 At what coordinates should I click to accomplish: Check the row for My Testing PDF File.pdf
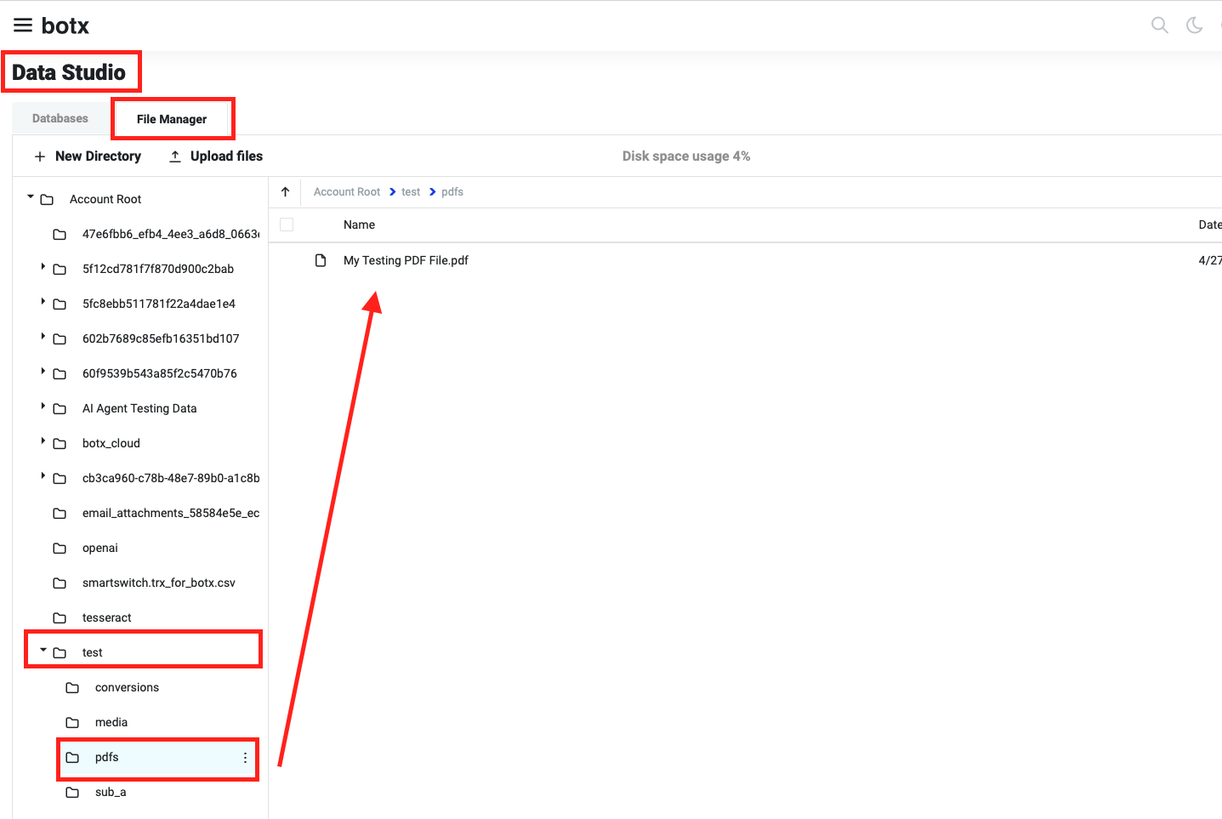tap(287, 260)
